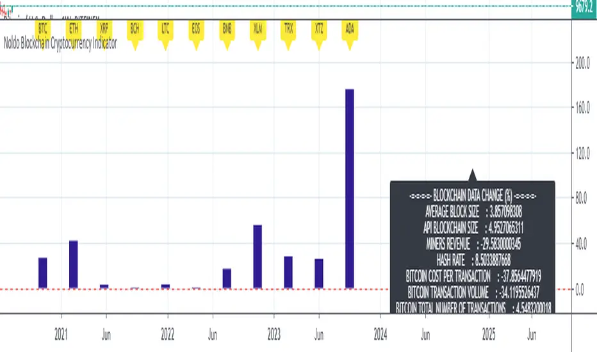Viewport: 597px width, 352px height.
Task: Click the HASH RATE line
Action: click(473, 260)
